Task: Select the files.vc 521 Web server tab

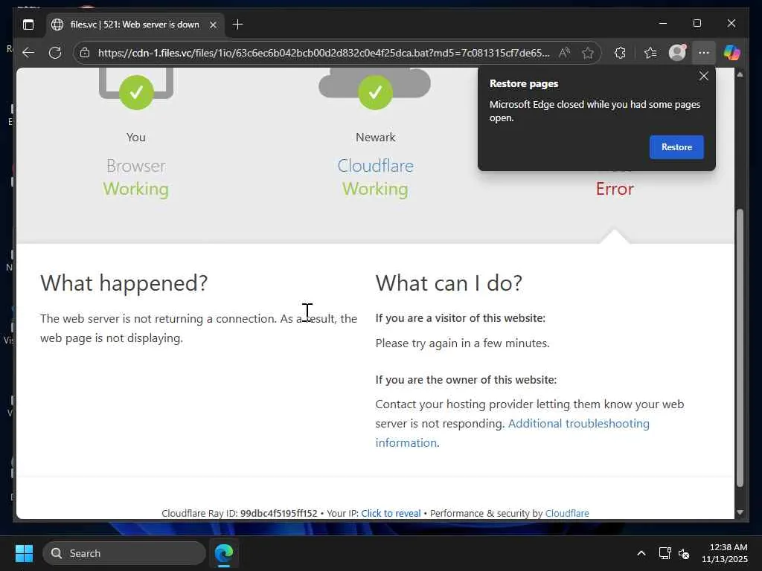Action: pos(135,25)
